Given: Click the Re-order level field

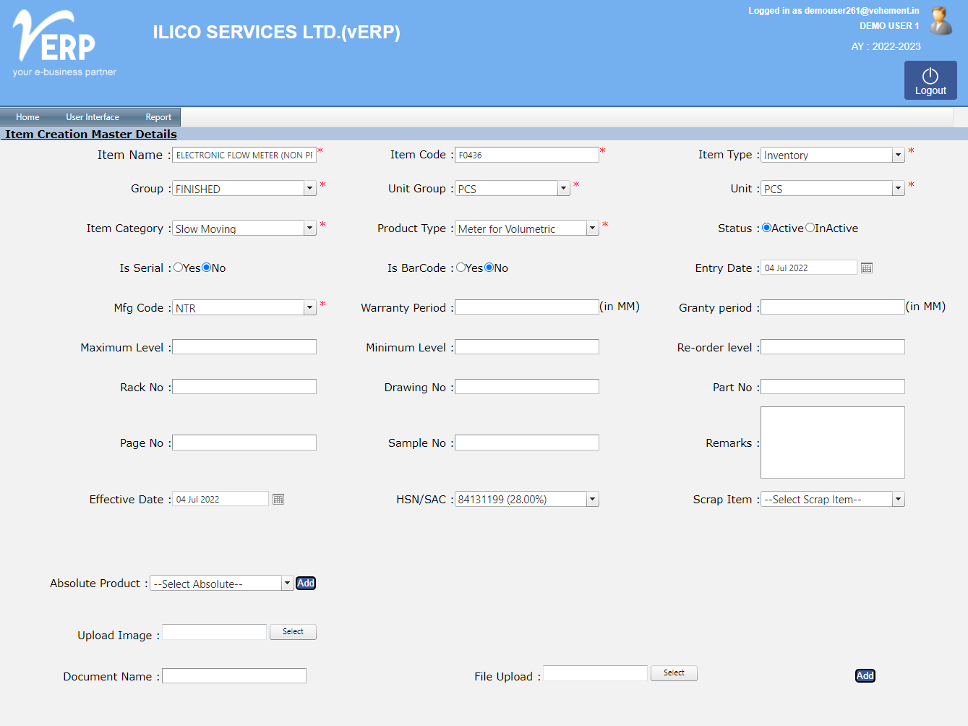Looking at the screenshot, I should pyautogui.click(x=833, y=347).
